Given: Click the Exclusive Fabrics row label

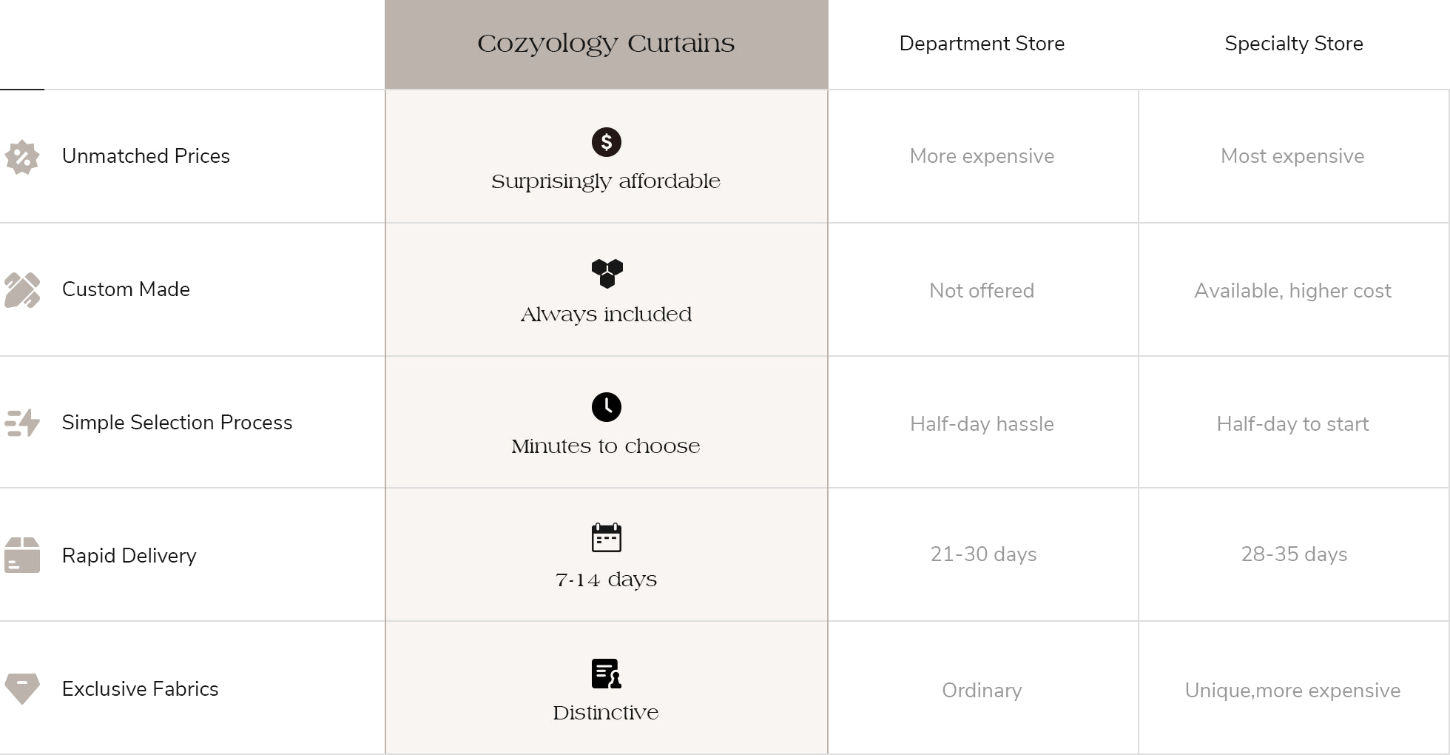Looking at the screenshot, I should [140, 689].
